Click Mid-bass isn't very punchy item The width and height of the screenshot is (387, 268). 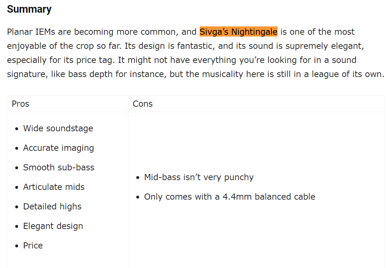pyautogui.click(x=199, y=177)
